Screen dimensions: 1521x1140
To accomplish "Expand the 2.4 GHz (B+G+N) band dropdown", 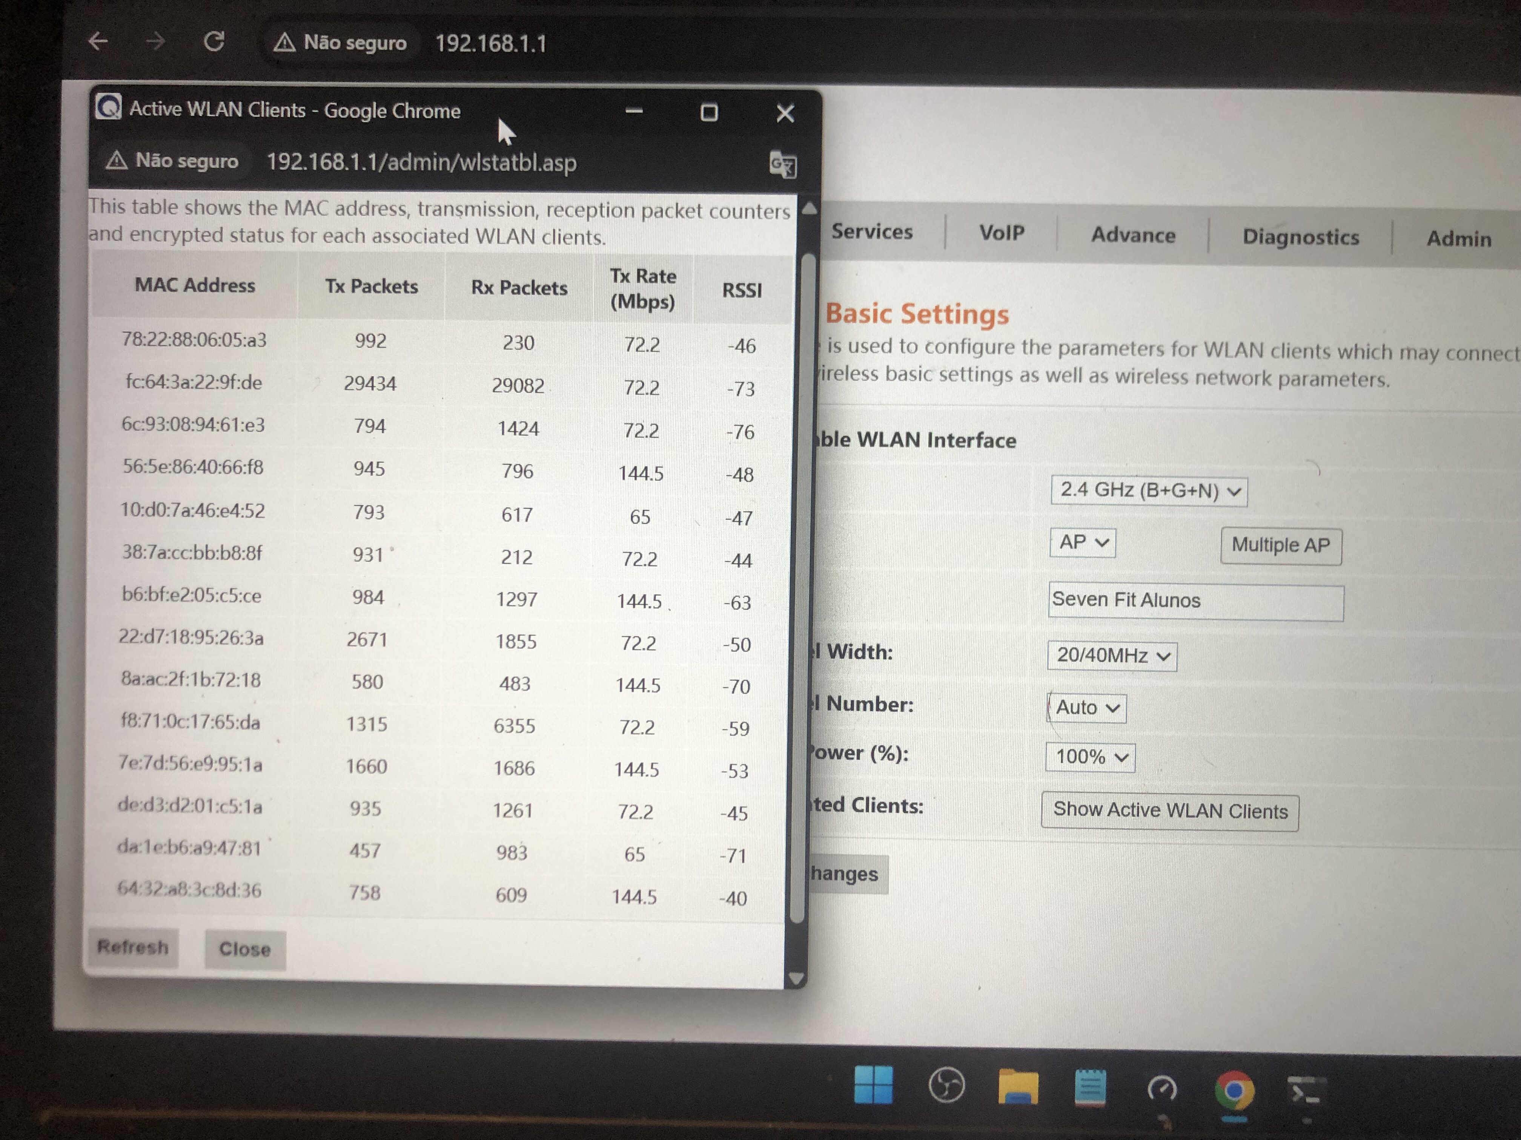I will (x=1149, y=490).
